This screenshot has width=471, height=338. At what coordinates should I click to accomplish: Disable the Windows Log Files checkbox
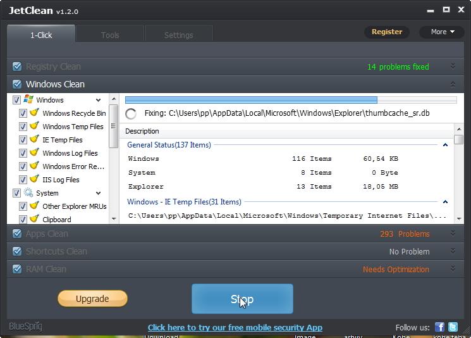coord(23,153)
